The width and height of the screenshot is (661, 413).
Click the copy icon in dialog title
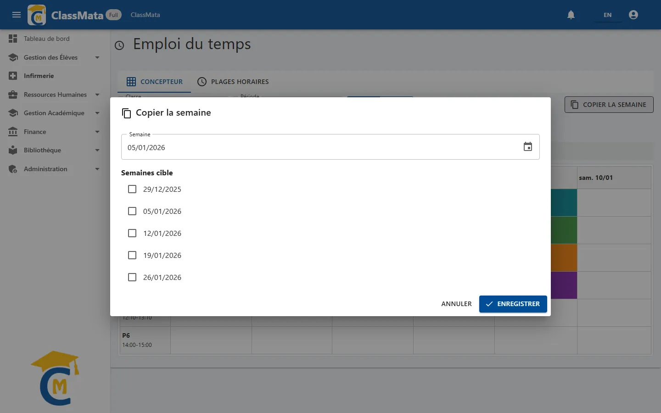[x=126, y=113]
